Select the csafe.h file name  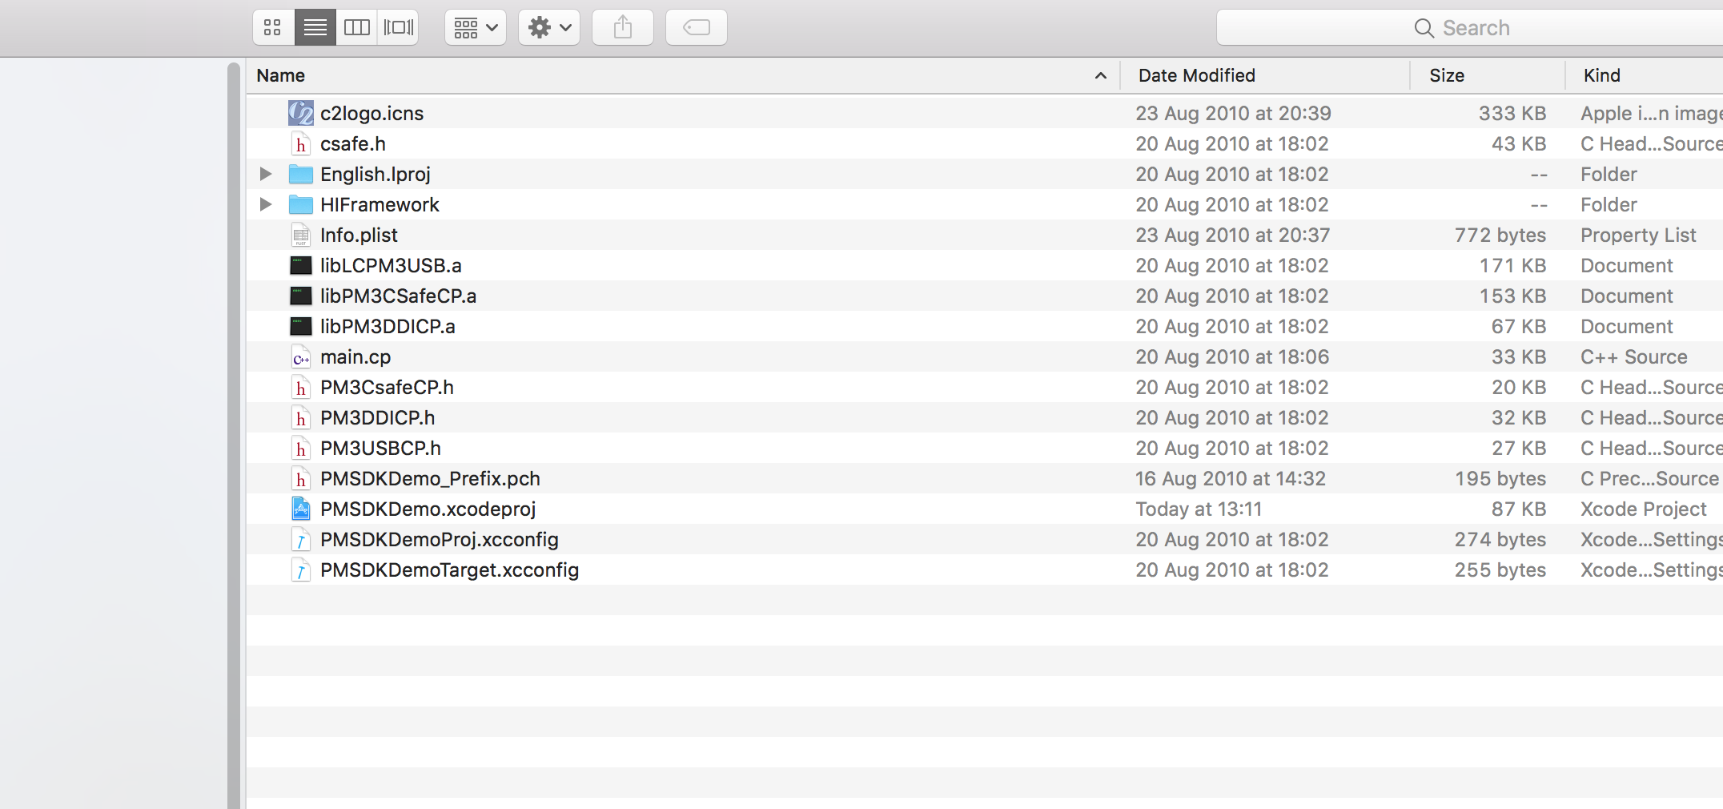point(353,143)
